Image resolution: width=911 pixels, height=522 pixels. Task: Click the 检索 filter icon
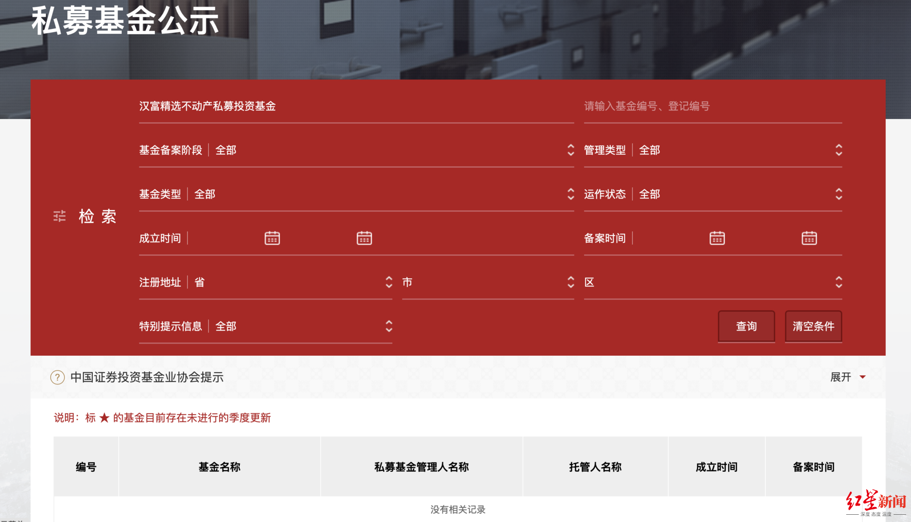(59, 216)
